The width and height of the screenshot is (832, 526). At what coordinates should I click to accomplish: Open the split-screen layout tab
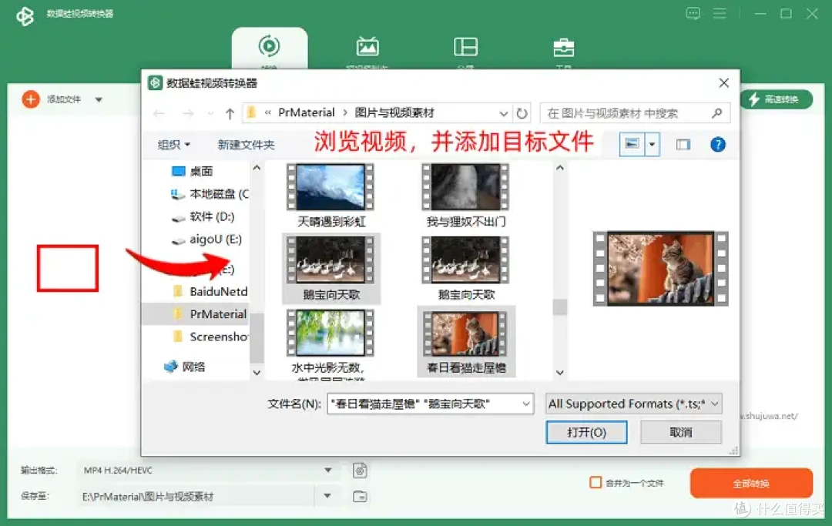pos(466,47)
